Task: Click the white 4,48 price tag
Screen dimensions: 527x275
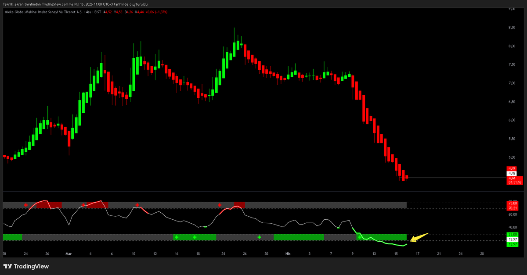Action: click(x=512, y=173)
